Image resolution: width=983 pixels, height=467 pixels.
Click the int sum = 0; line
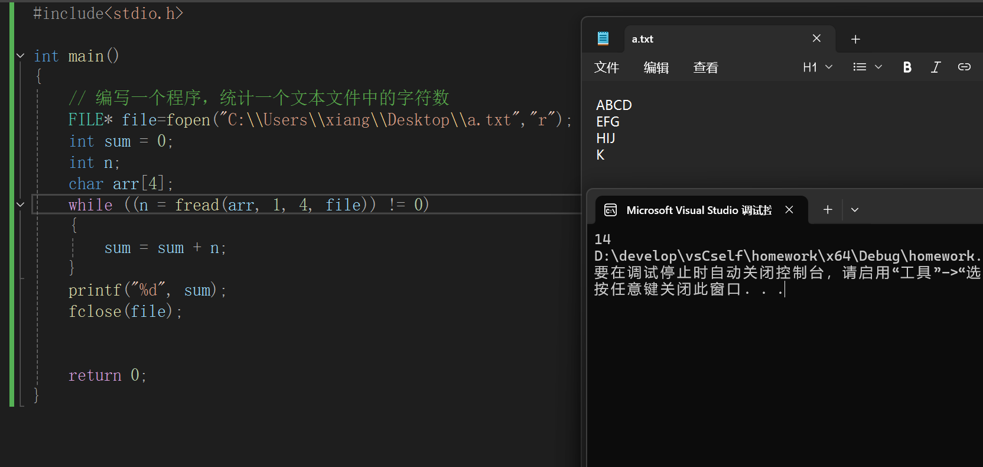[121, 141]
